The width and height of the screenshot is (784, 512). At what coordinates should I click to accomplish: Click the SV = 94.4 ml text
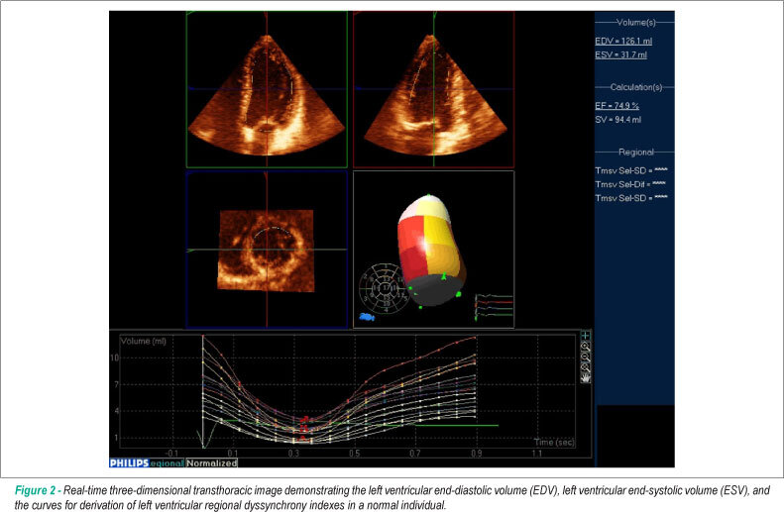[617, 120]
